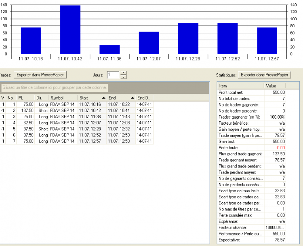Click the shortest bar at 11.07. 11:36

point(109,49)
